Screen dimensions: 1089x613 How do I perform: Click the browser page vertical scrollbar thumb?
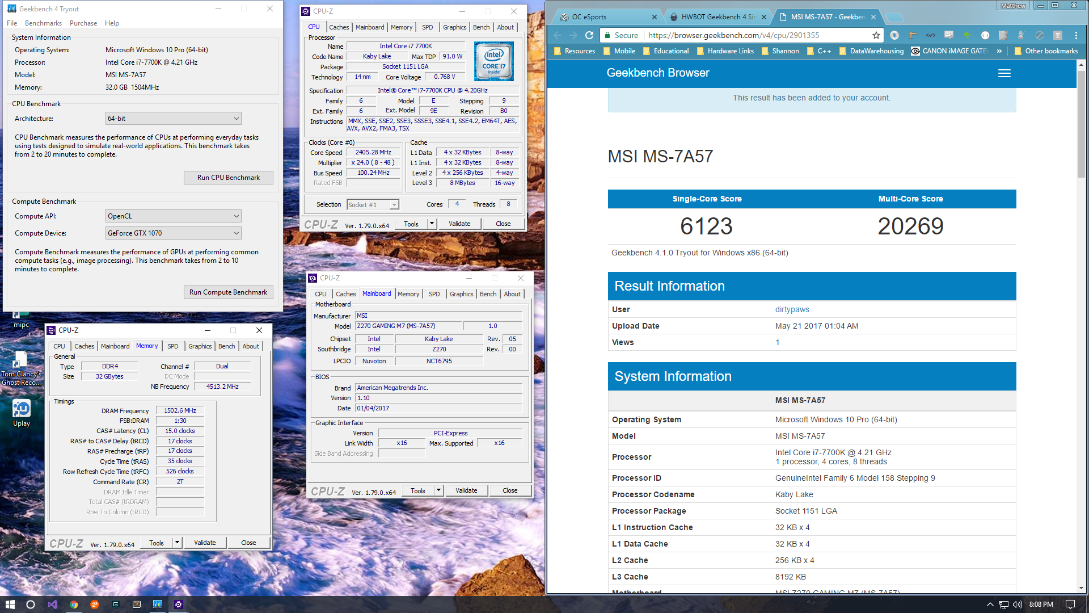pos(1081,124)
